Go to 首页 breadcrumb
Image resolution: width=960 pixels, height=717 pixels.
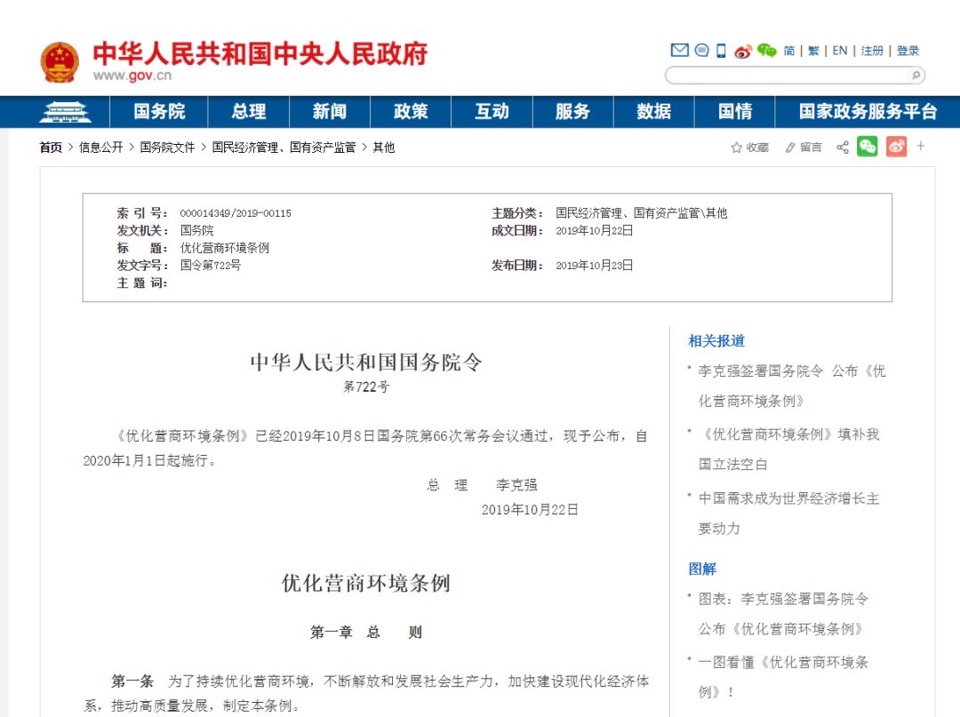[51, 147]
